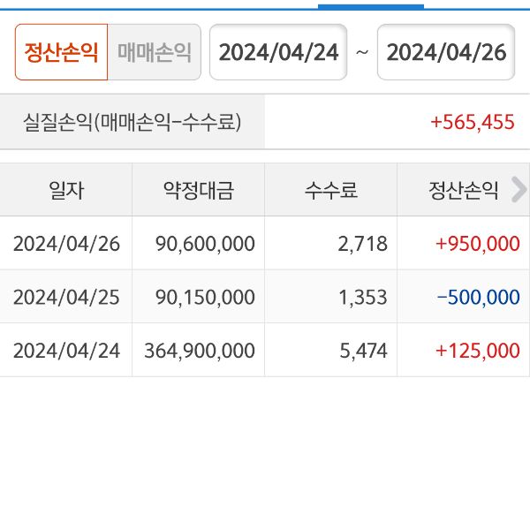This screenshot has width=530, height=530.
Task: Tap the 실질손익(매매손익-수수료) label
Action: 132,122
